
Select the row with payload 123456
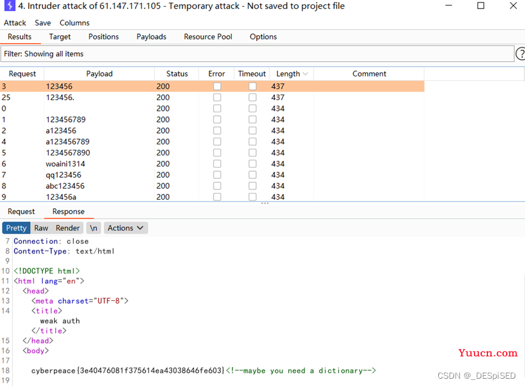pos(212,86)
